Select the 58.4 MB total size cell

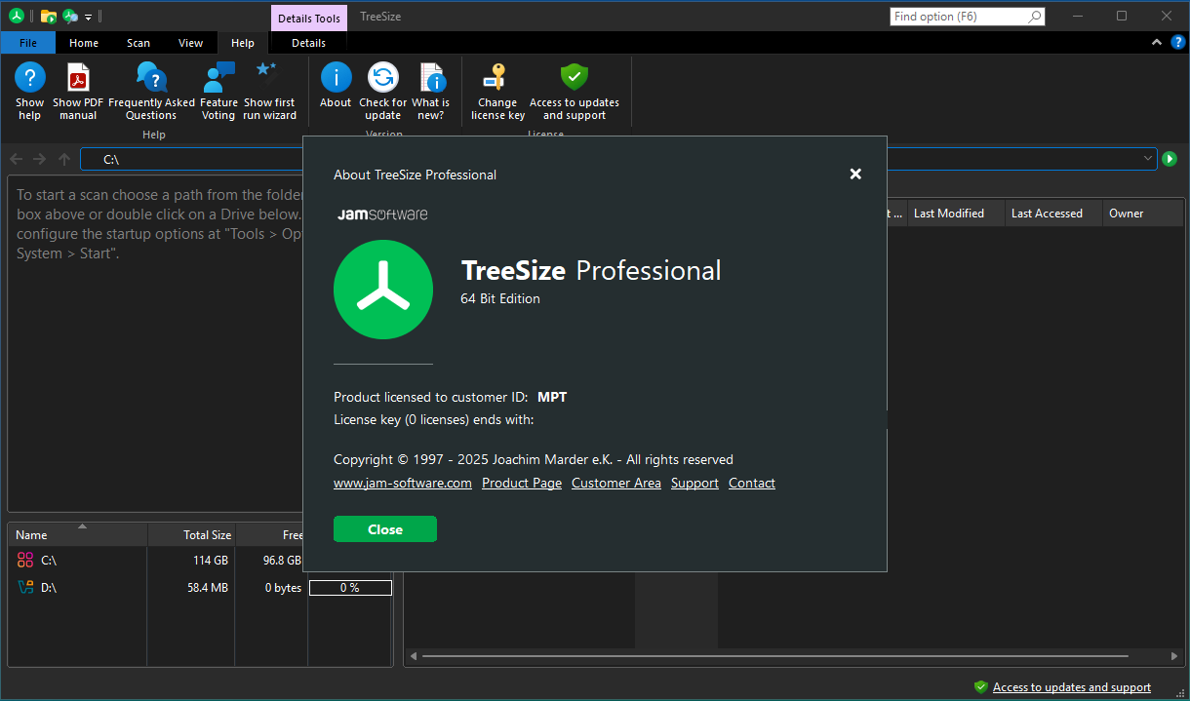tap(207, 588)
